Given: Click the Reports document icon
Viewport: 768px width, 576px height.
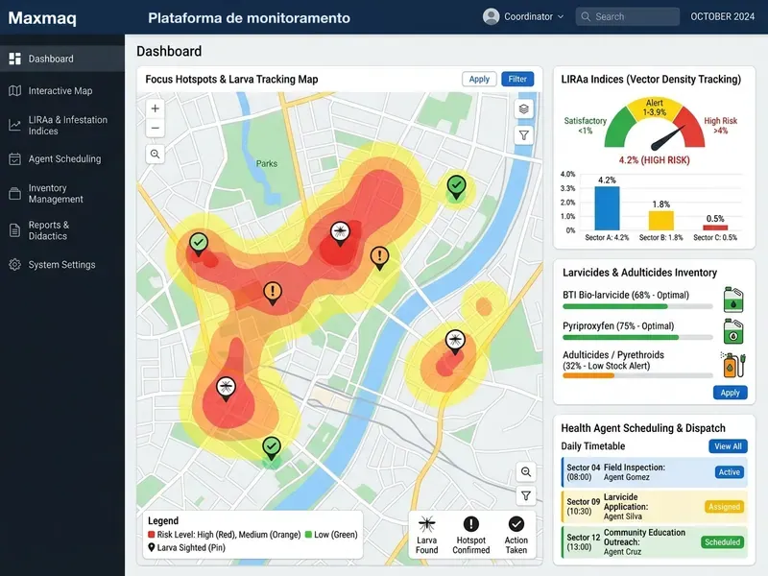Looking at the screenshot, I should (x=15, y=230).
